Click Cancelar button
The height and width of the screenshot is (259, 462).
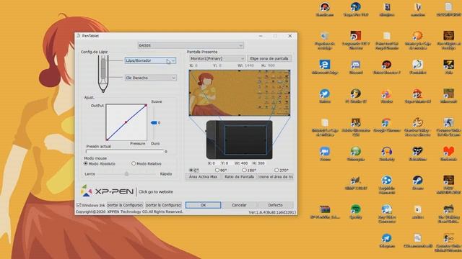pyautogui.click(x=239, y=205)
